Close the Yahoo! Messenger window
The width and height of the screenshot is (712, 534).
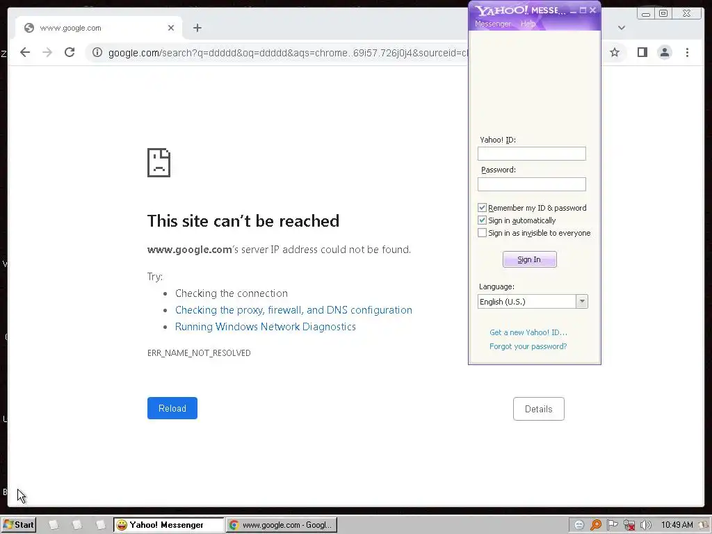pyautogui.click(x=592, y=10)
